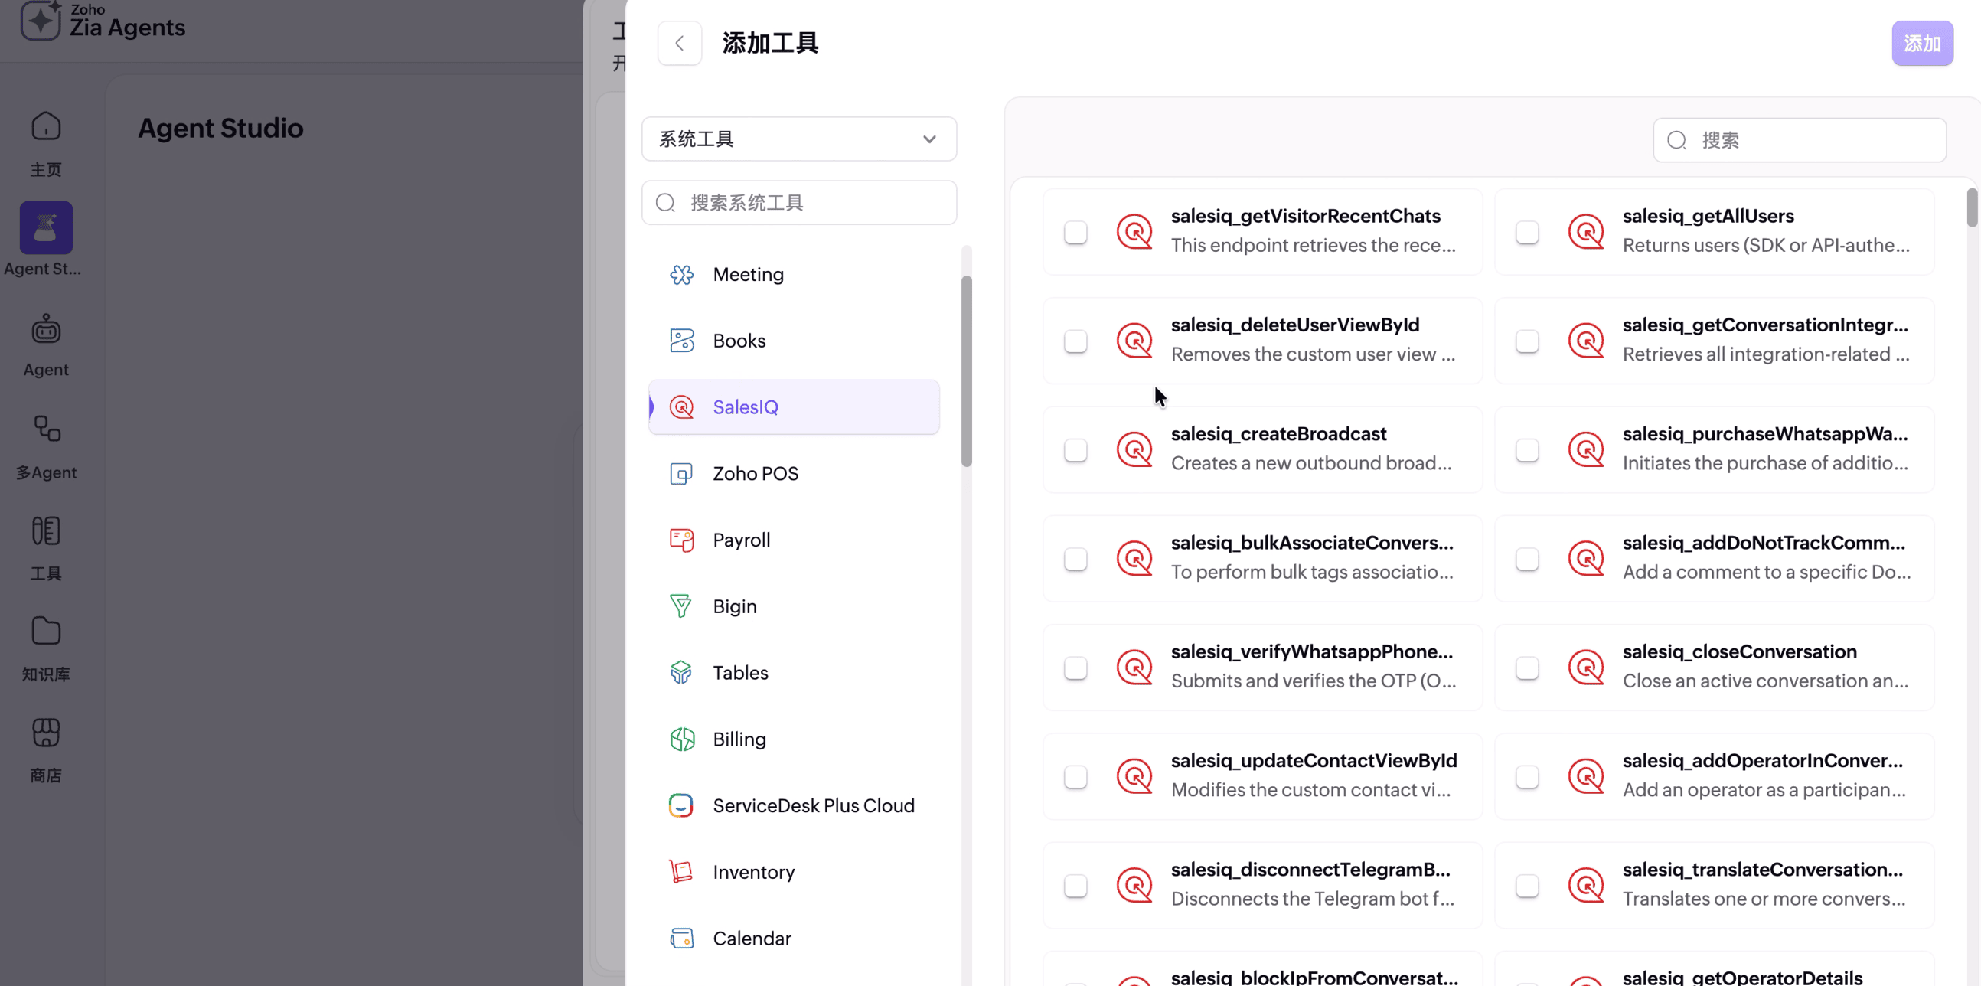Select Meeting in the system tools list
This screenshot has height=986, width=1981.
pyautogui.click(x=794, y=275)
